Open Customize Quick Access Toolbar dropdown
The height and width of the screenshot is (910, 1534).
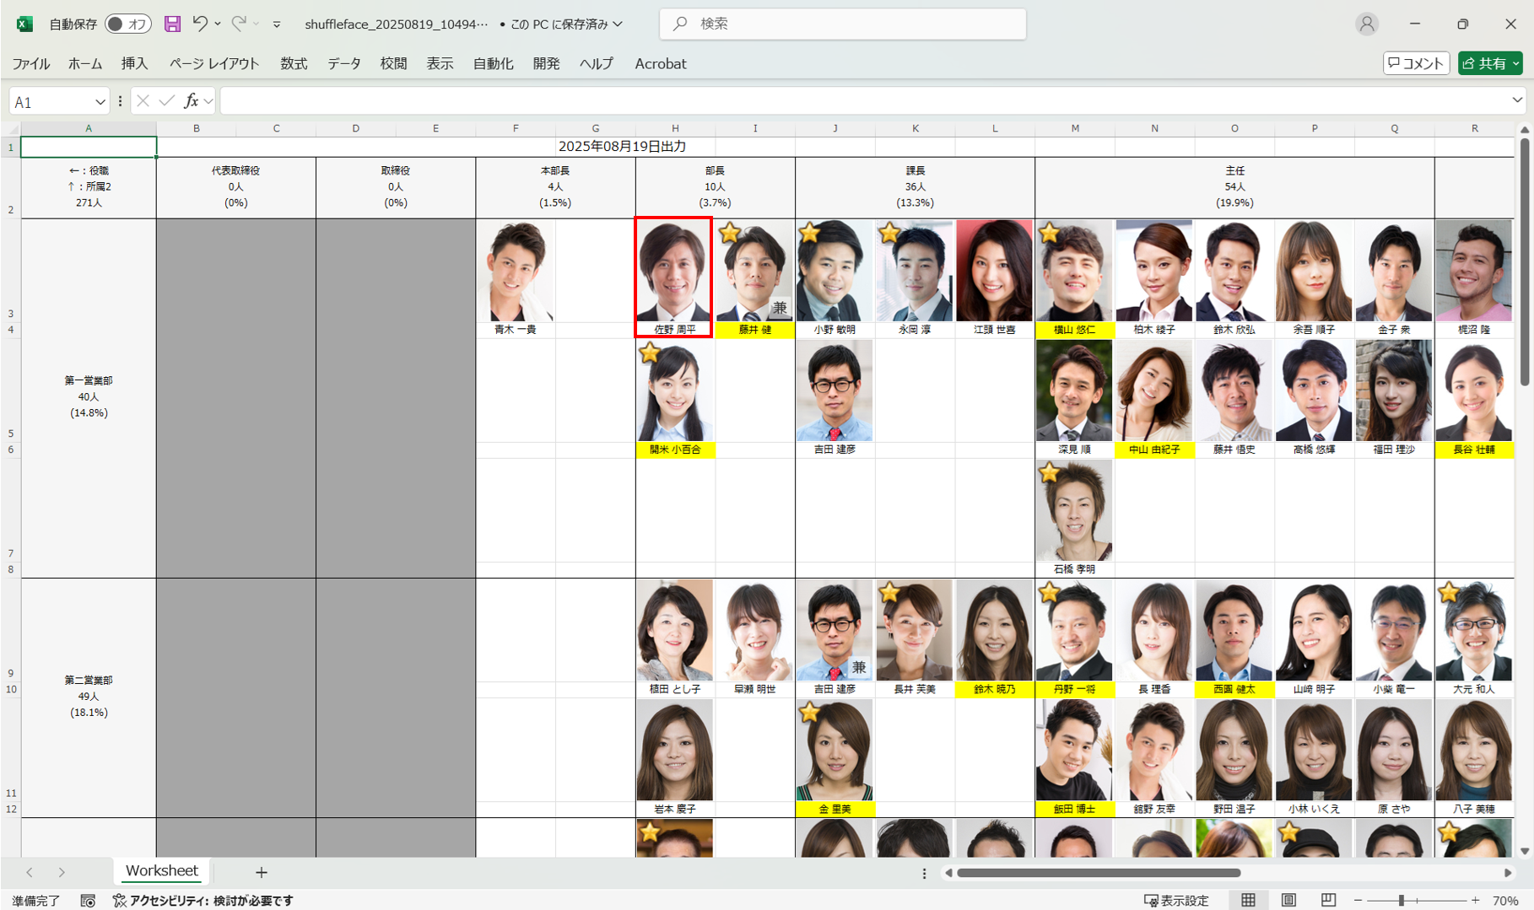coord(277,24)
